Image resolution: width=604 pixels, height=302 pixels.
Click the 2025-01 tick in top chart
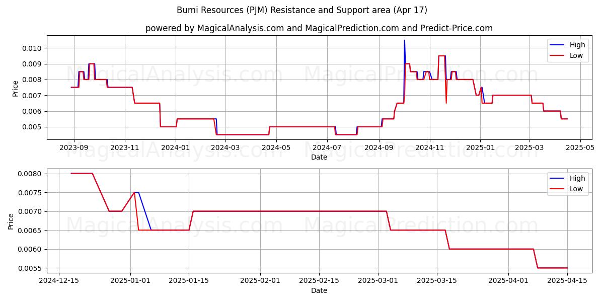point(480,148)
